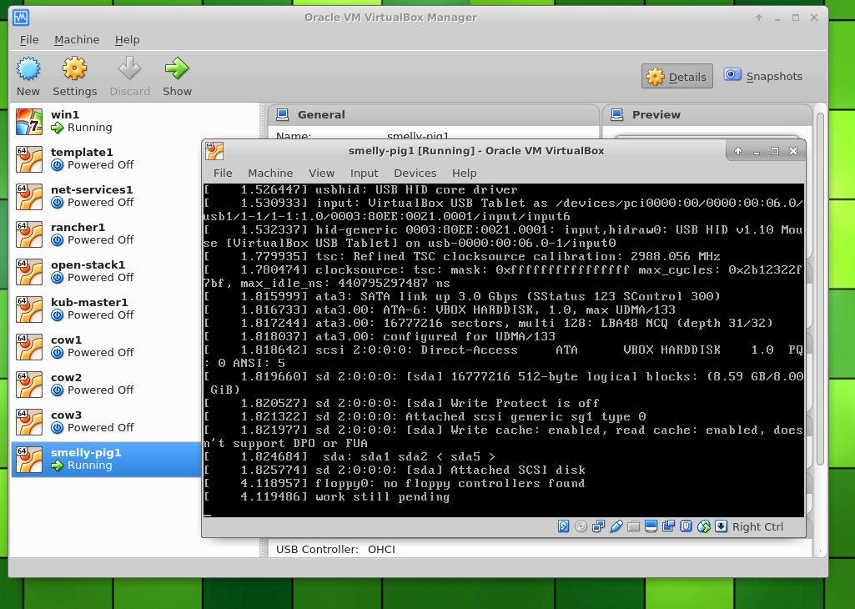Click the mouse integration status icon
This screenshot has width=855, height=609.
coord(703,526)
